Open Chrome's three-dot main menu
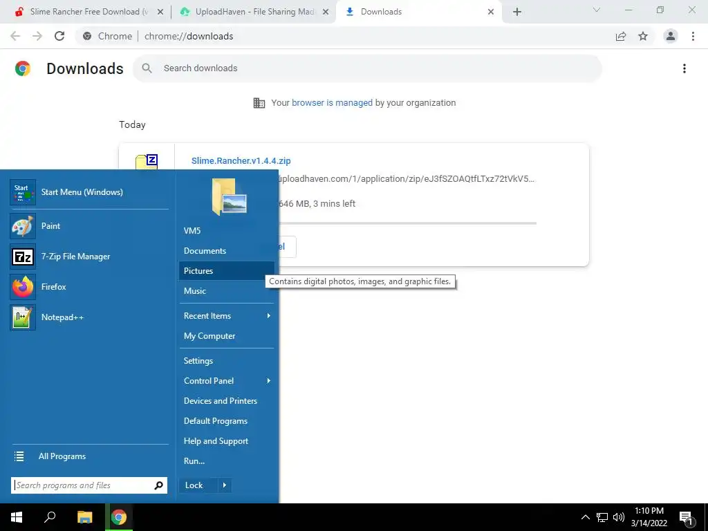Screen dimensions: 708x531 point(693,36)
